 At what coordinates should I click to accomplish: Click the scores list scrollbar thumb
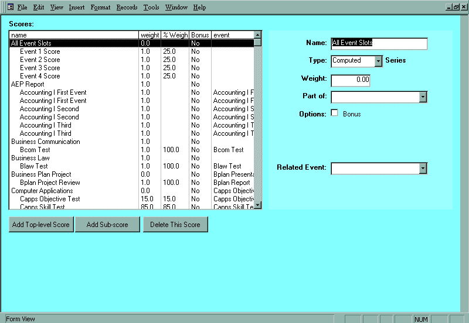tap(257, 43)
